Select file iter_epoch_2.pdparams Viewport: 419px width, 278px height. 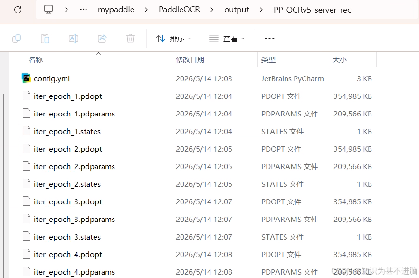point(74,167)
